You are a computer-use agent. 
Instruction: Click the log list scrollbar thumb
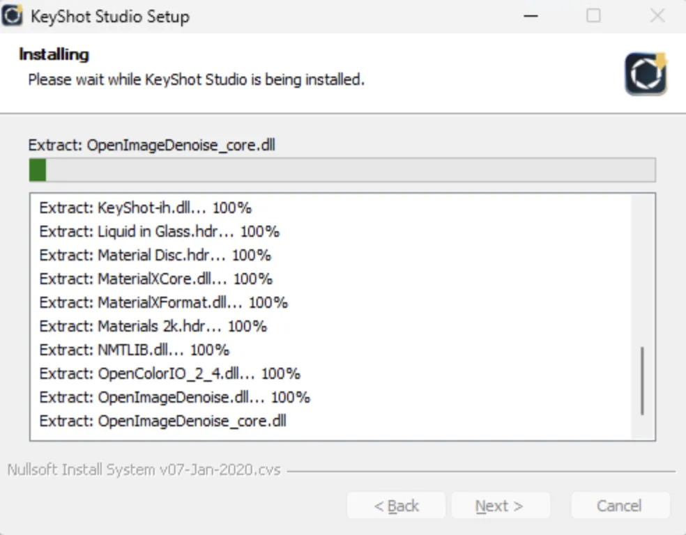click(x=641, y=380)
